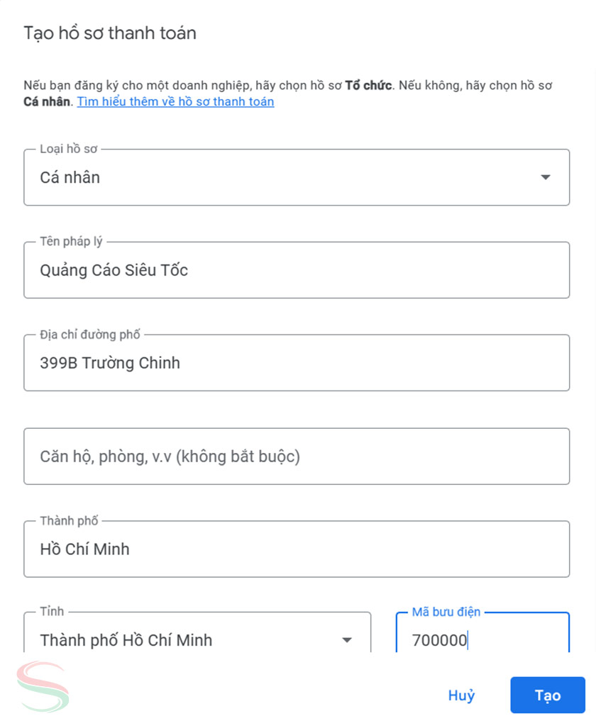Click the Thành phố Hồ Chí Minh province value
Viewport: 596px width, 728px height.
126,640
